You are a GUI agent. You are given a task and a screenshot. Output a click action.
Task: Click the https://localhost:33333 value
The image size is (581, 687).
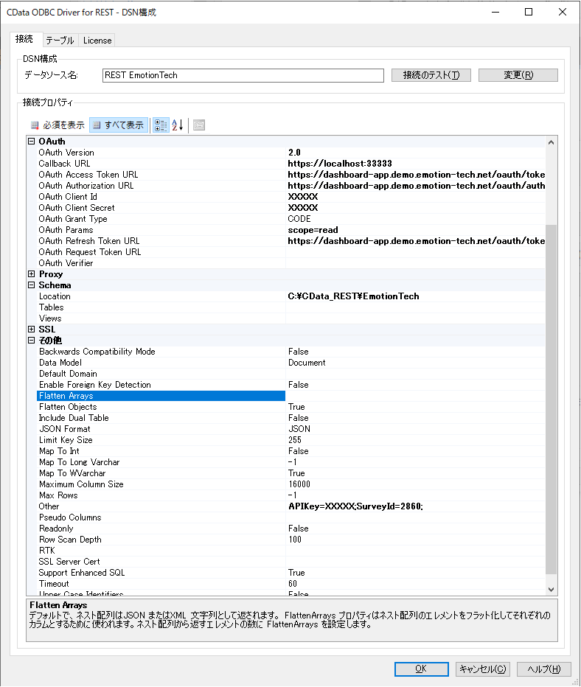[x=340, y=164]
